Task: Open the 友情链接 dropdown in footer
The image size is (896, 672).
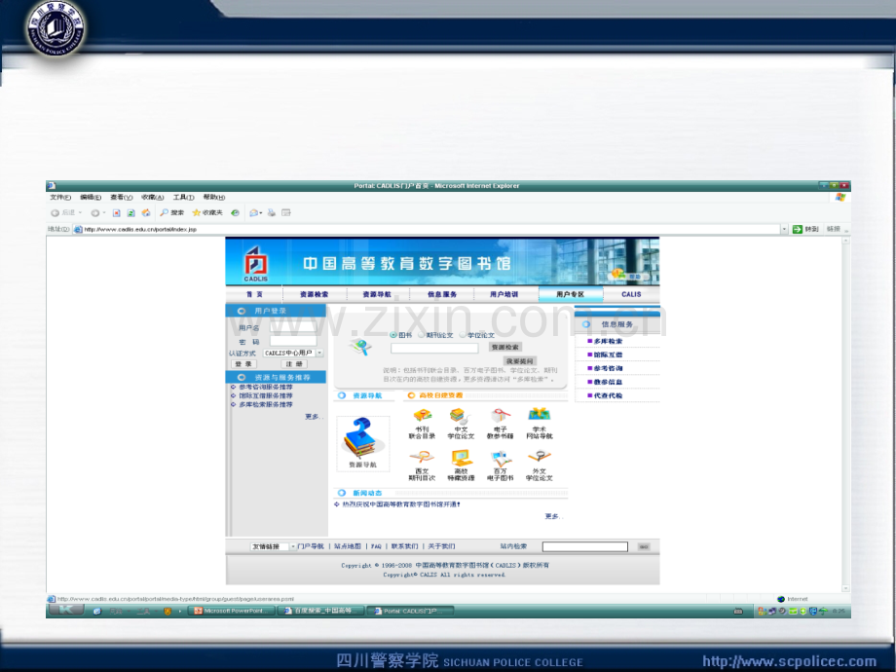Action: (x=292, y=546)
